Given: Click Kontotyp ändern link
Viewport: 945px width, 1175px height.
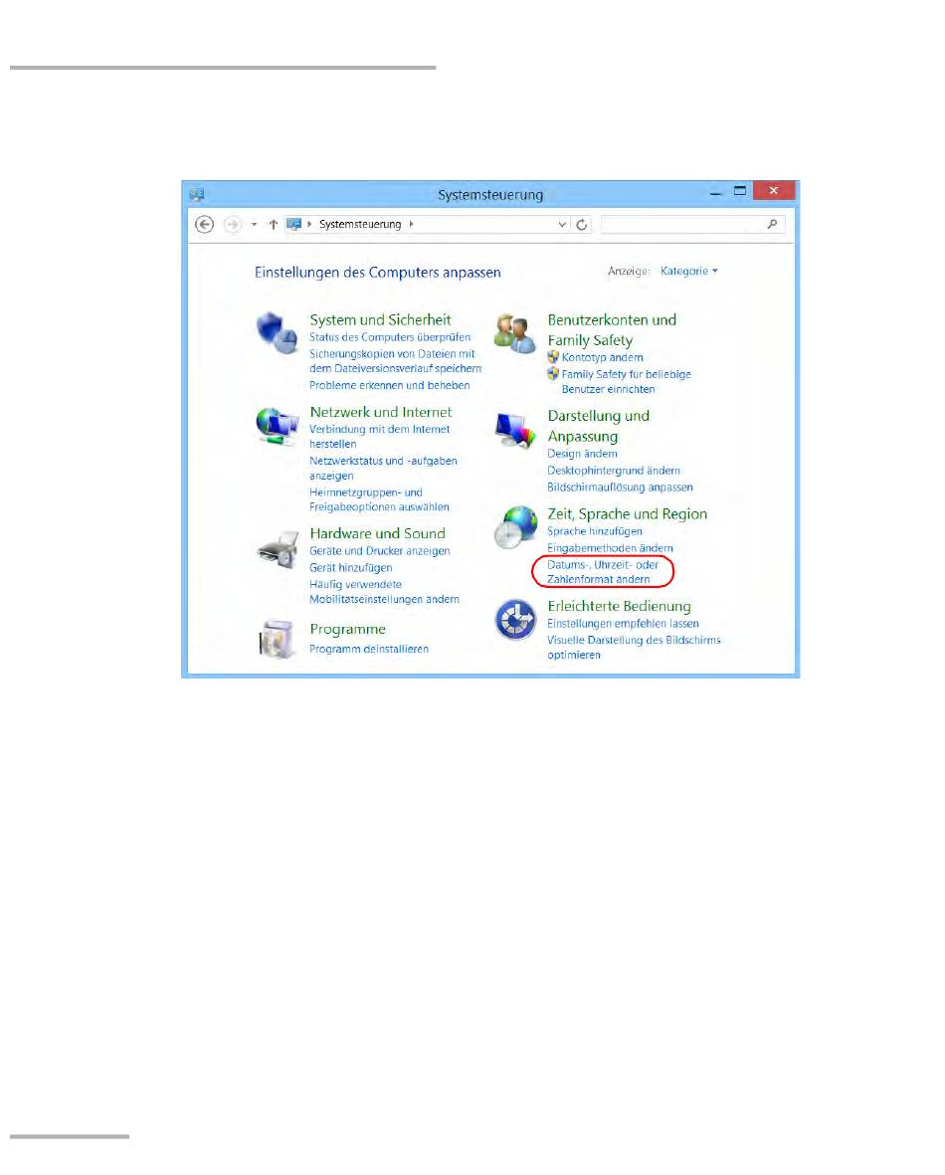Looking at the screenshot, I should (x=603, y=357).
